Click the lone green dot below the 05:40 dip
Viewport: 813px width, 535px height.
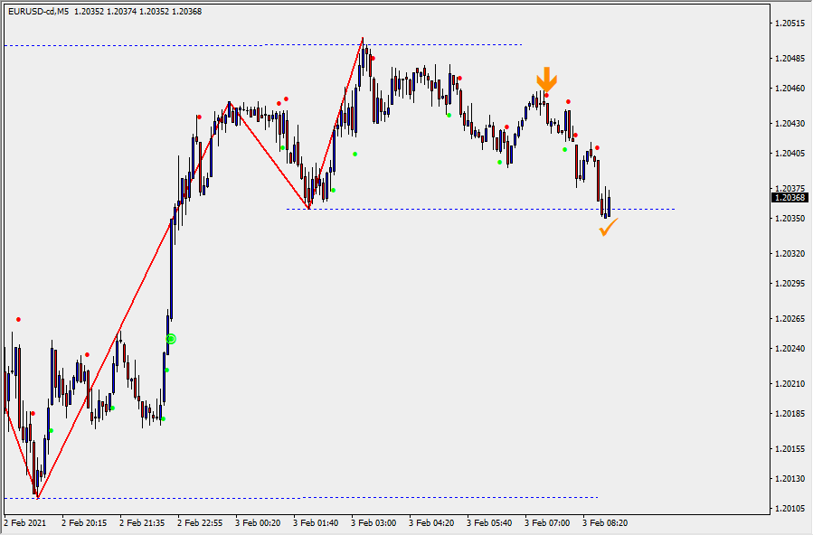tap(499, 163)
